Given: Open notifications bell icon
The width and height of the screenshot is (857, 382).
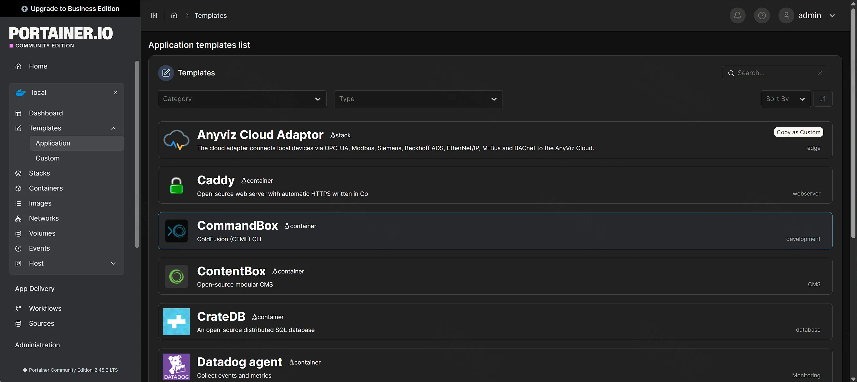Looking at the screenshot, I should point(737,15).
